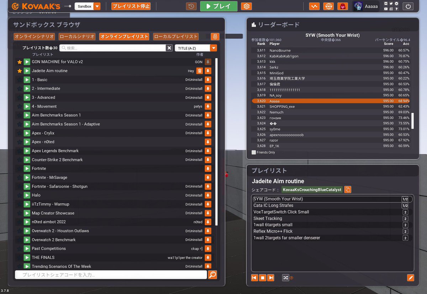Focus the 検索 search field
Viewport: 427px width, 294px height.
[113, 48]
